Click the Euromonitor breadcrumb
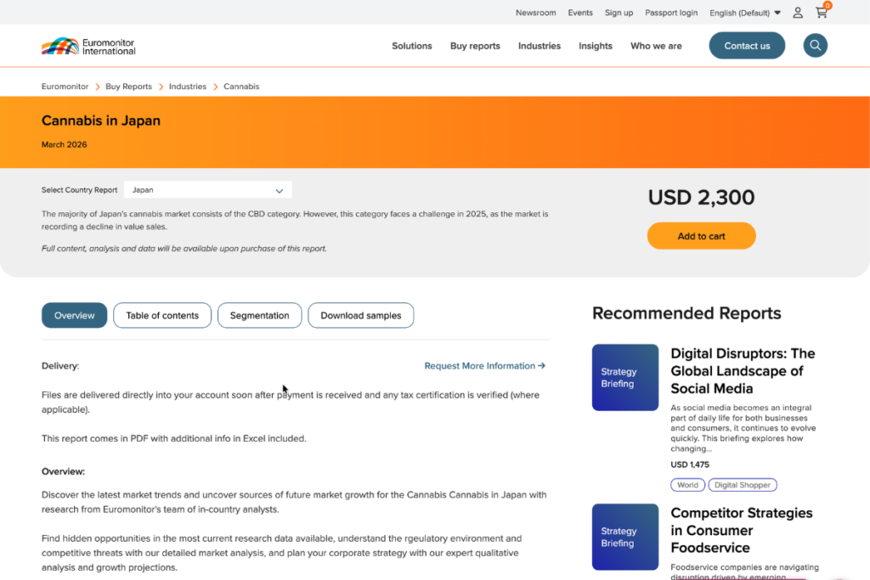 pos(65,87)
